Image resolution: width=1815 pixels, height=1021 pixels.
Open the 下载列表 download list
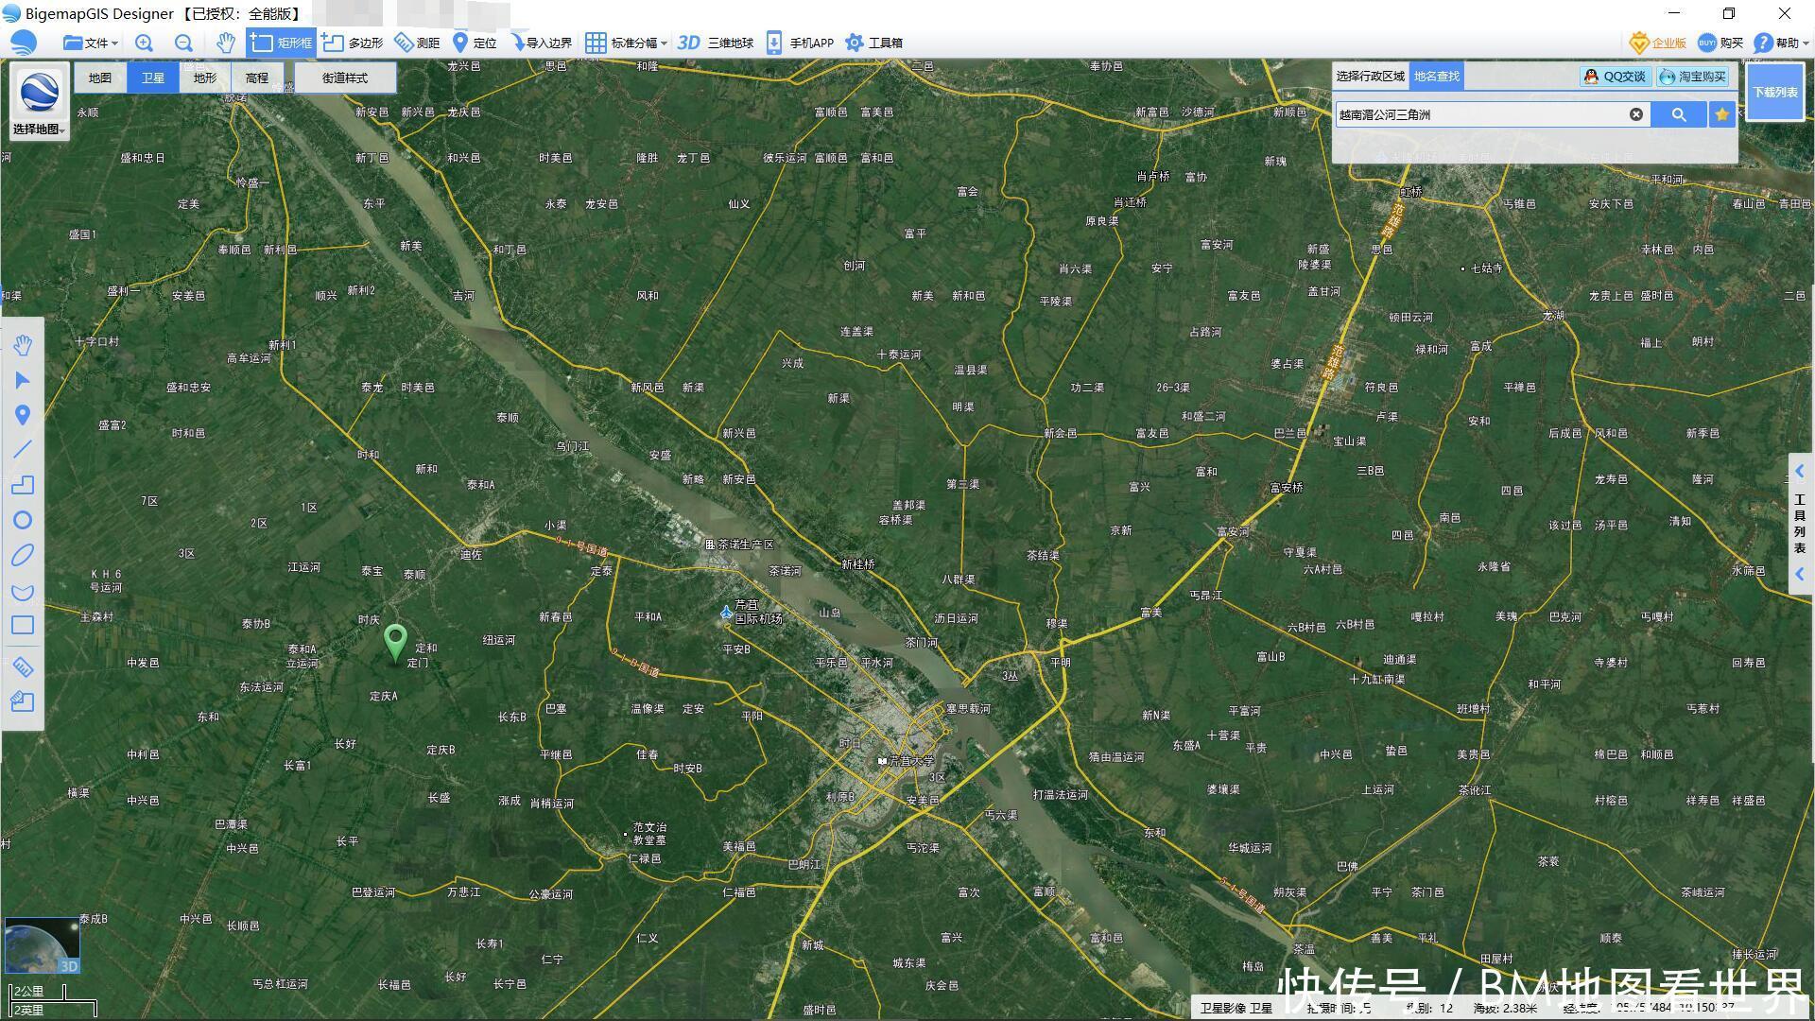pos(1775,92)
